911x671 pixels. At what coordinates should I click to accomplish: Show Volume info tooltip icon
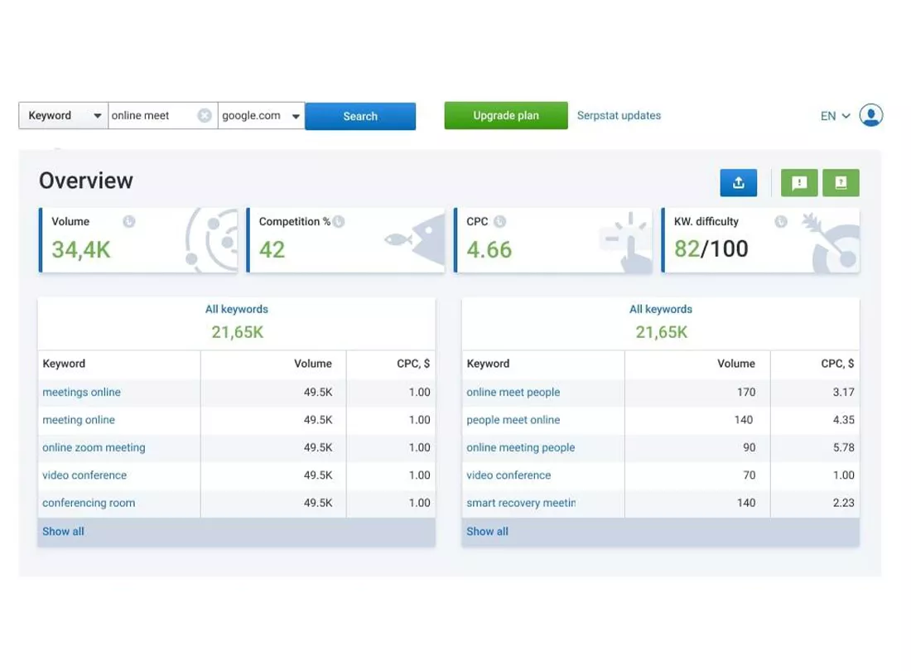(x=129, y=221)
